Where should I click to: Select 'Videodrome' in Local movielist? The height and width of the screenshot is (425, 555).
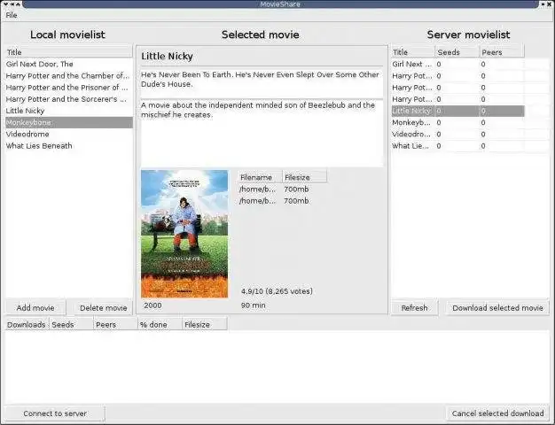coord(69,134)
